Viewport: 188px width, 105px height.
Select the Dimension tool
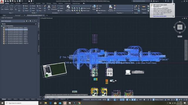coord(54,7)
